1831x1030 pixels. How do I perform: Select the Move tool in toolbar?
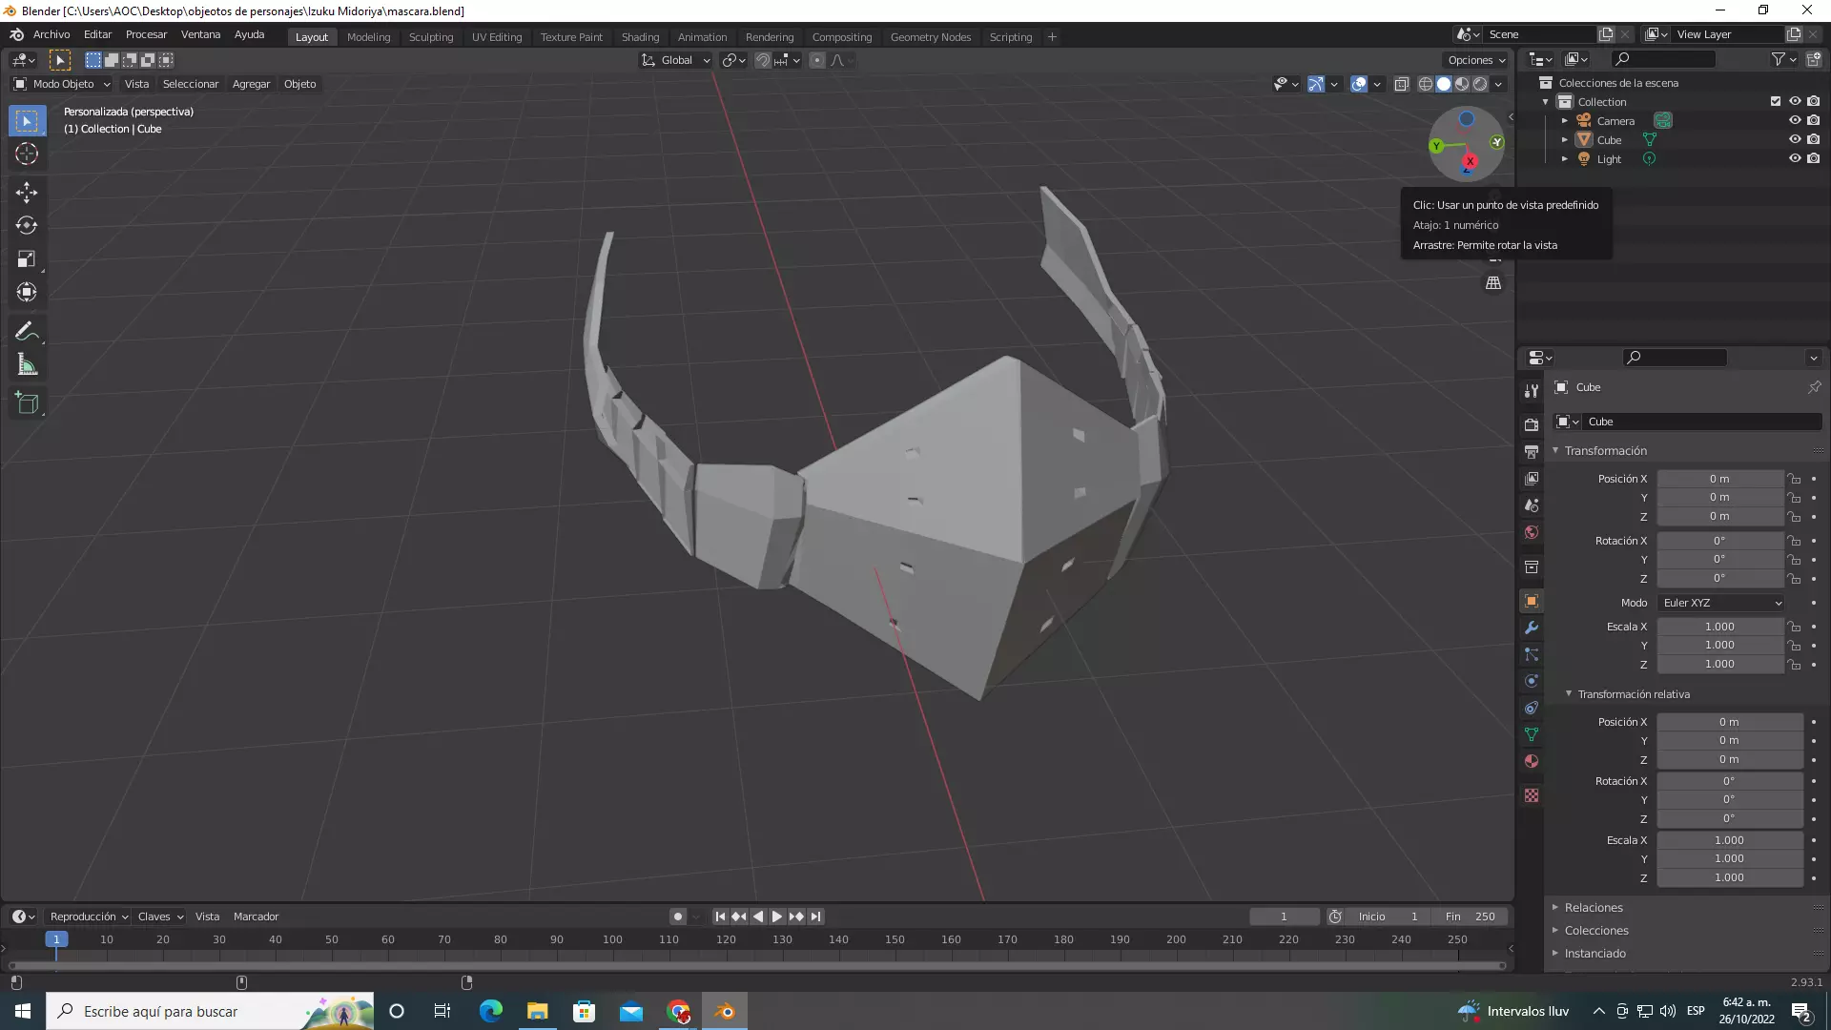[x=27, y=192]
